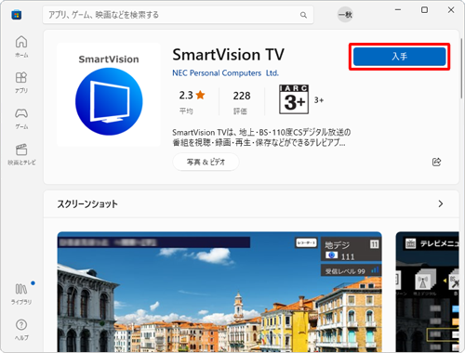The width and height of the screenshot is (465, 353).
Task: Close the Microsoft Store window
Action: [451, 10]
